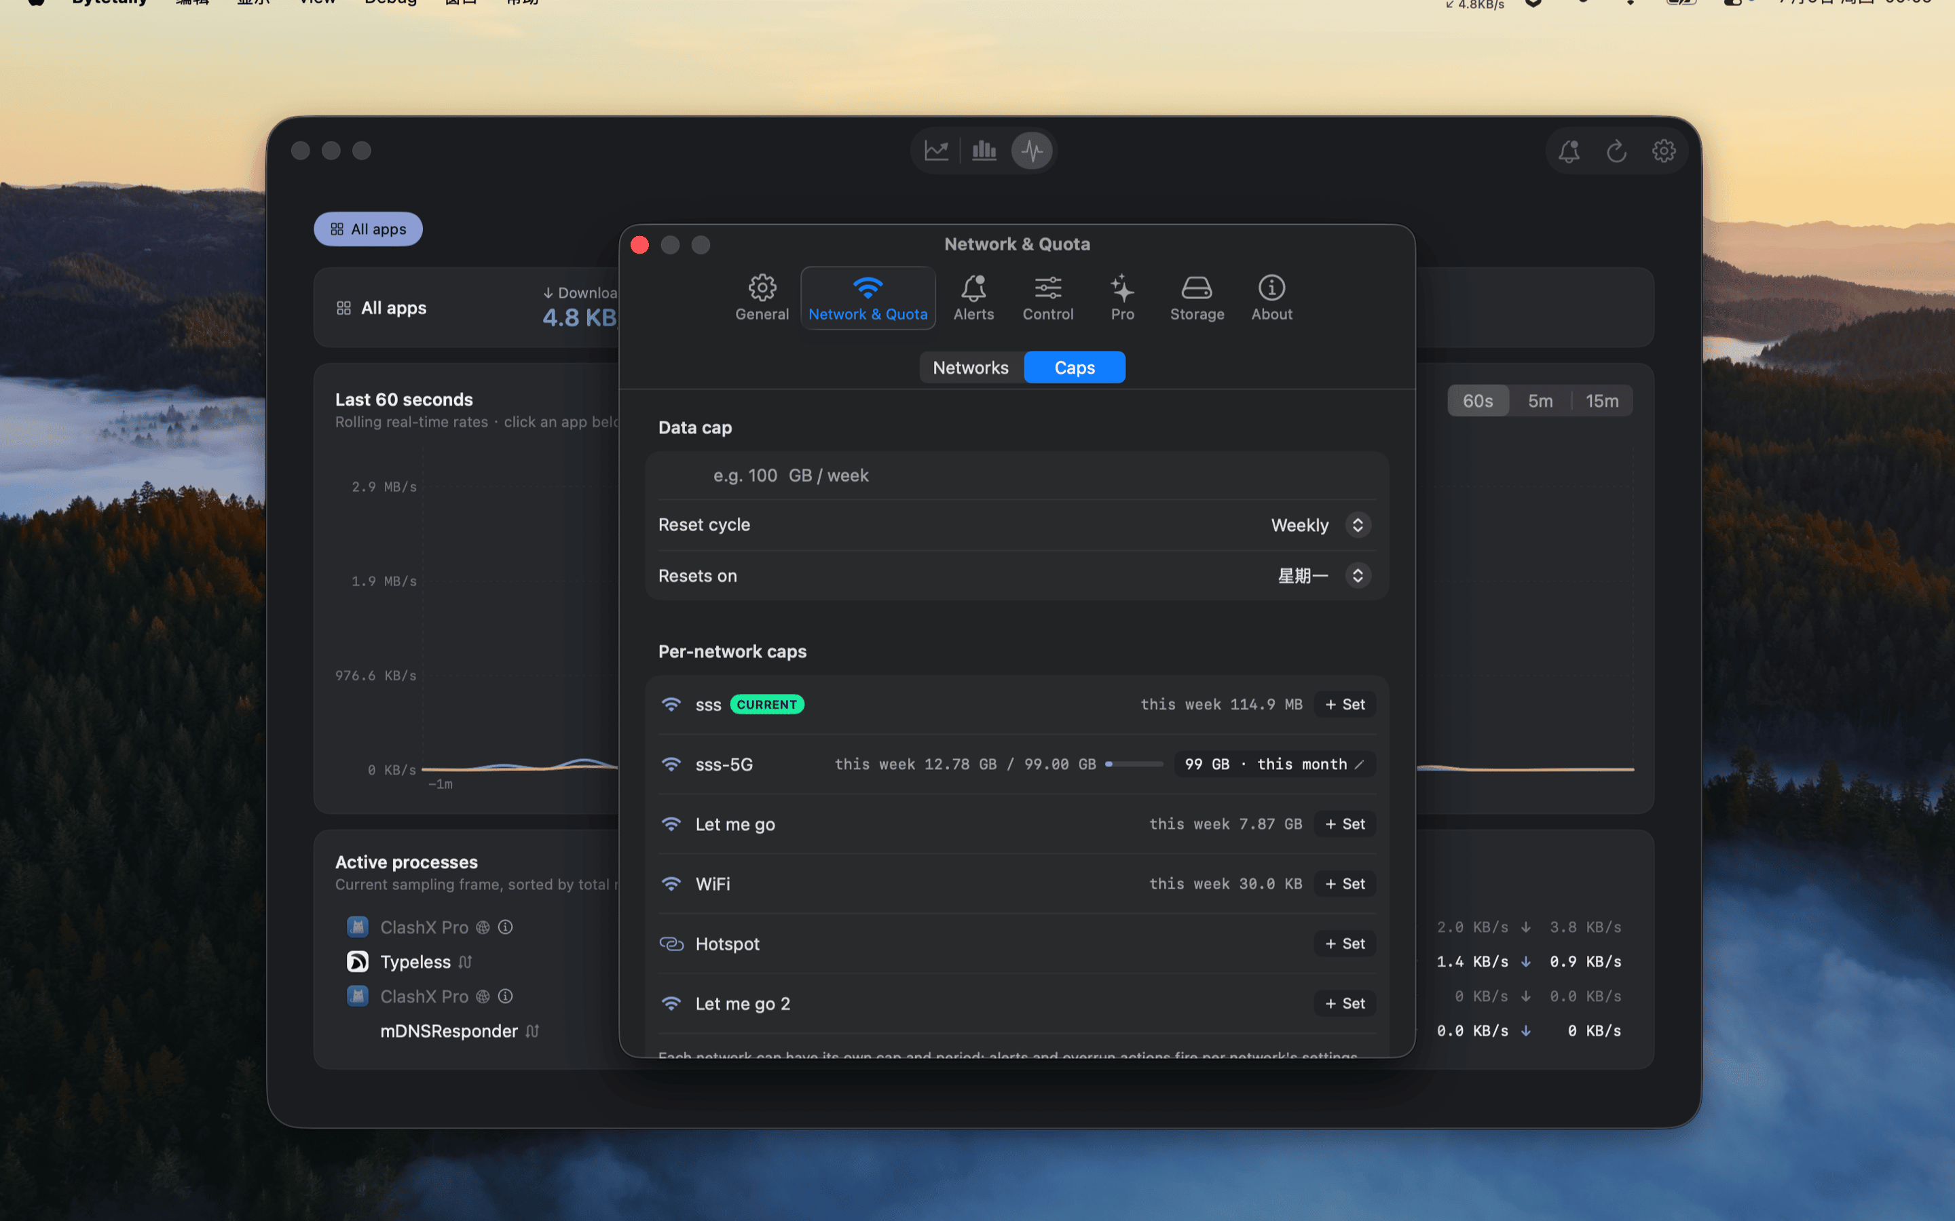Screen dimensions: 1955x1221
Task: Set a cap for the sss network
Action: 1345,704
